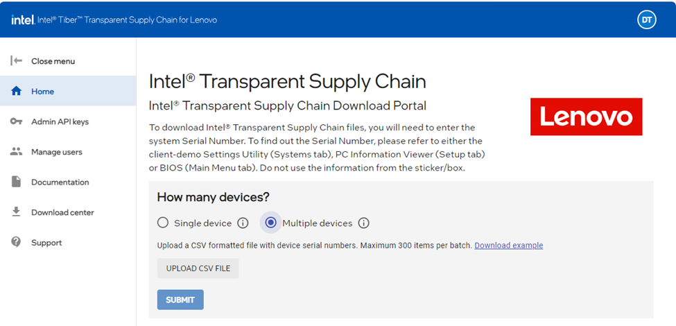The height and width of the screenshot is (326, 676).
Task: Click the Admin API keys key icon
Action: pyautogui.click(x=16, y=121)
